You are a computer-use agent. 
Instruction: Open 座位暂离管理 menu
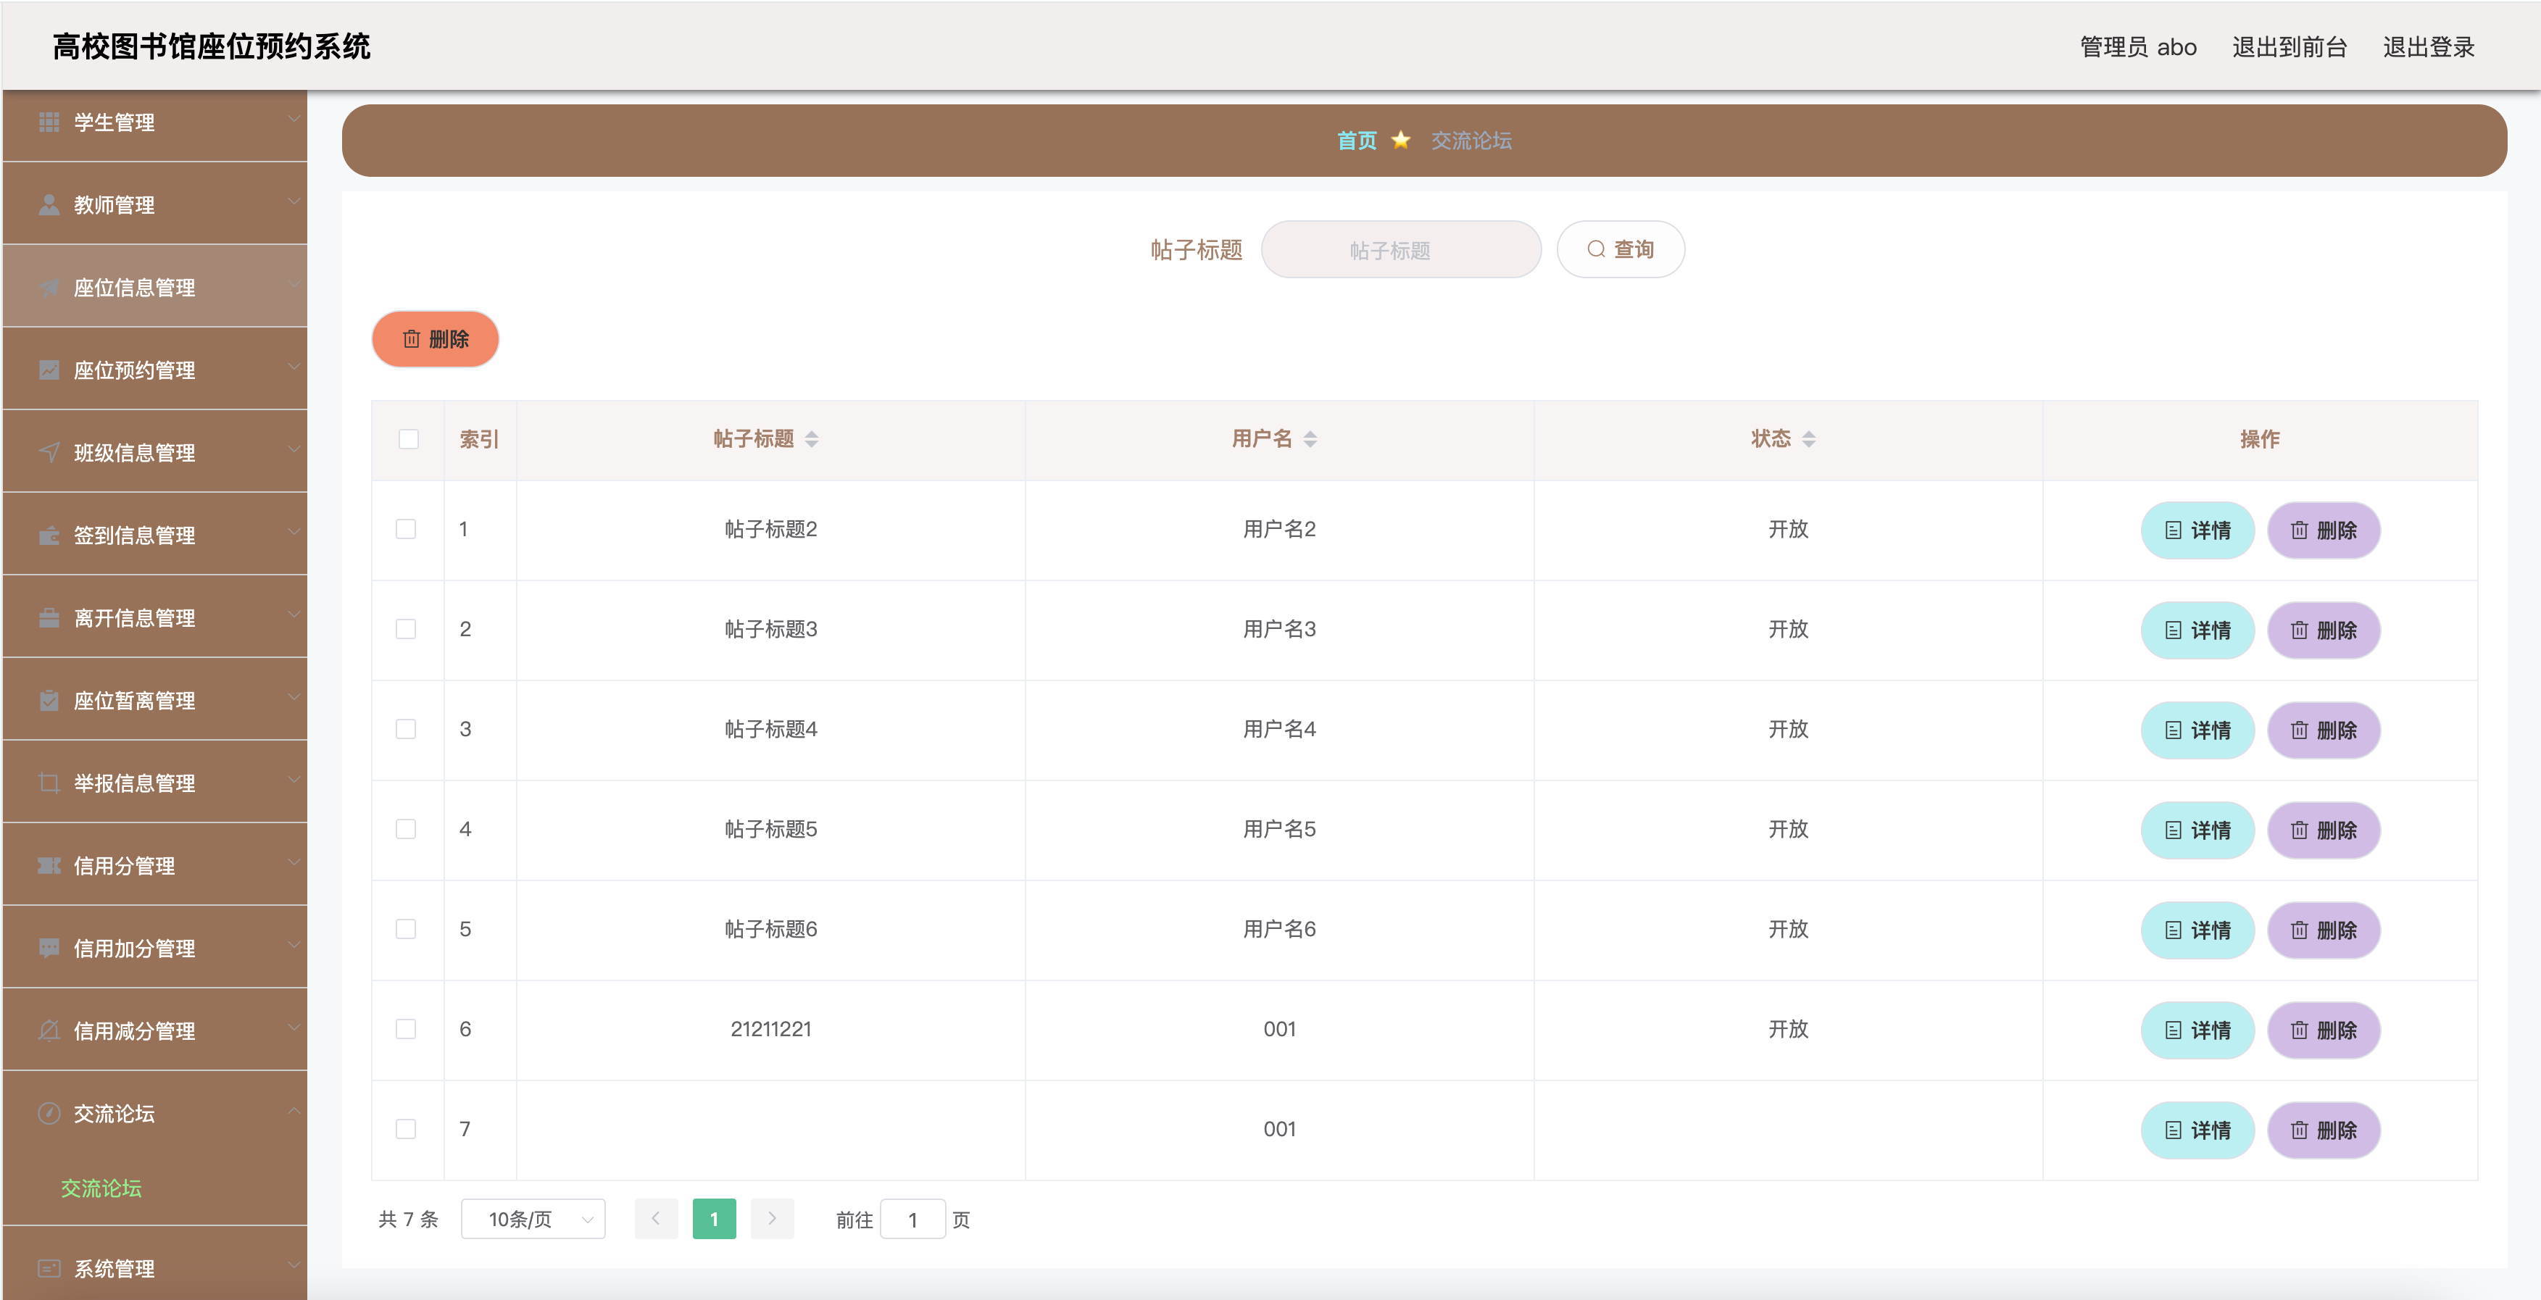pyautogui.click(x=155, y=700)
